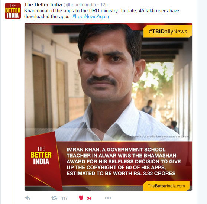Click the tweet text about HRD ministry
This screenshot has width=207, height=204.
101,14
